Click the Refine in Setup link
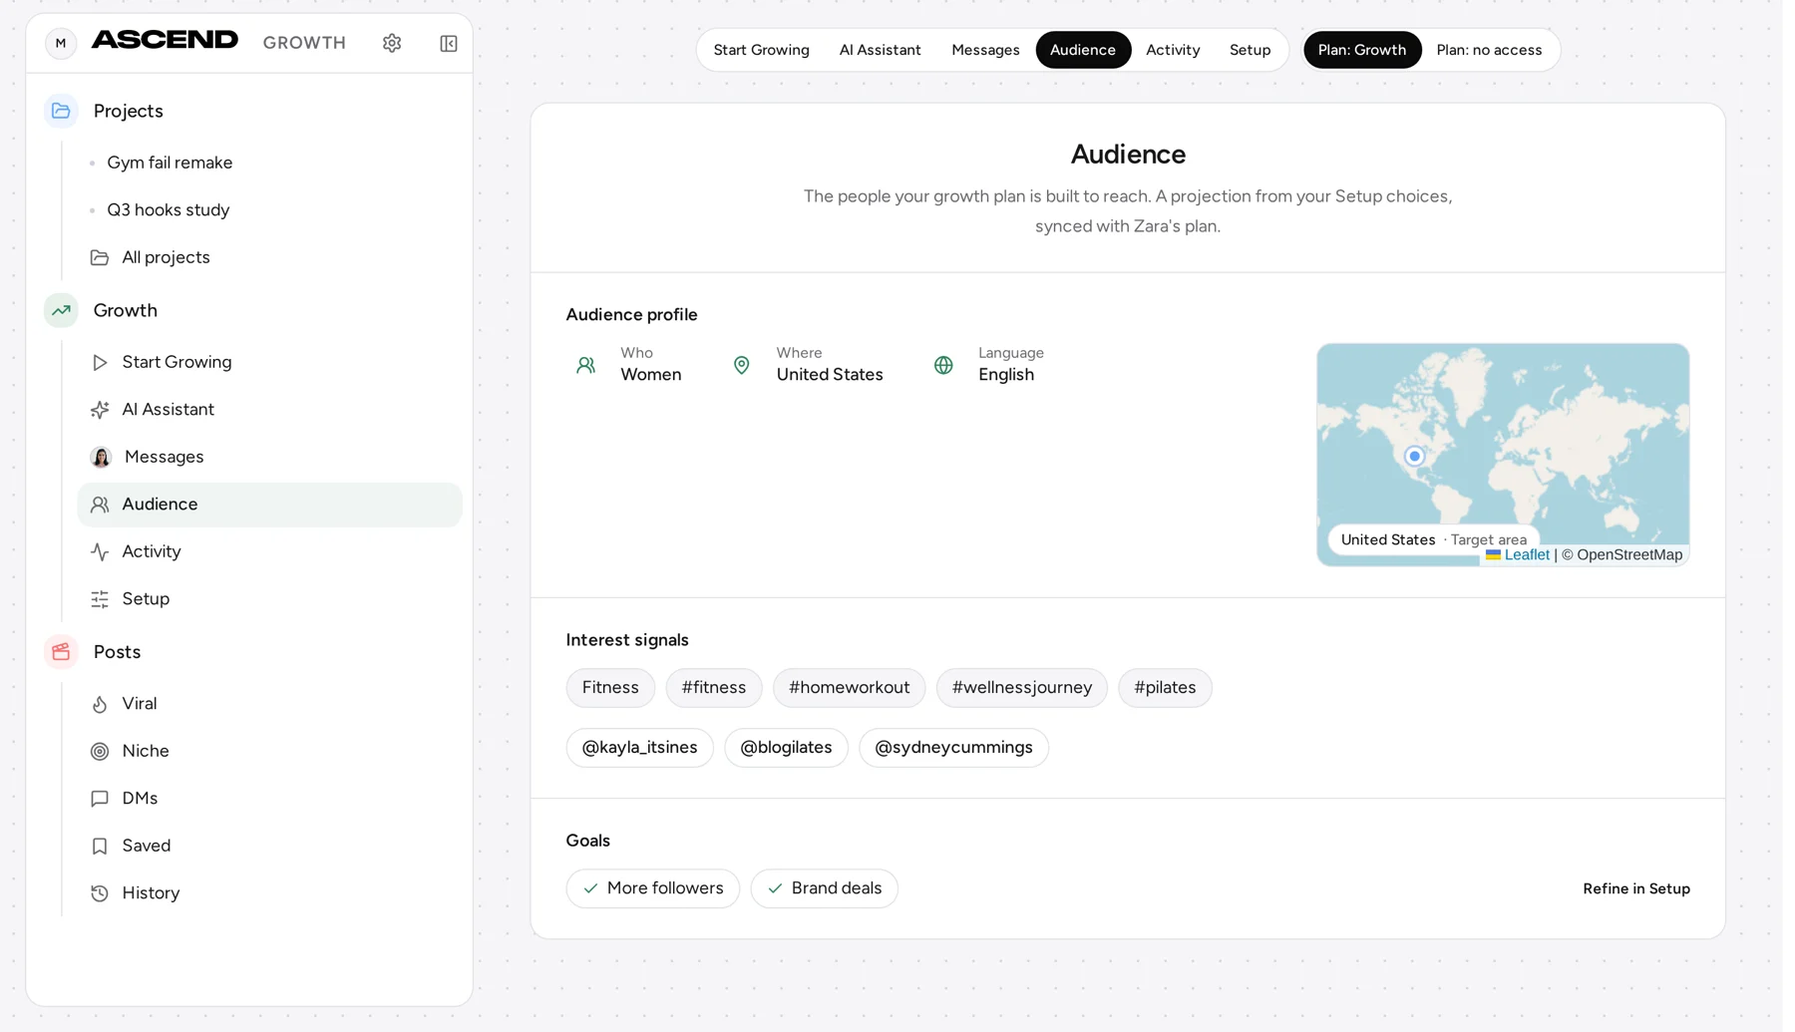1795x1032 pixels. pos(1636,888)
